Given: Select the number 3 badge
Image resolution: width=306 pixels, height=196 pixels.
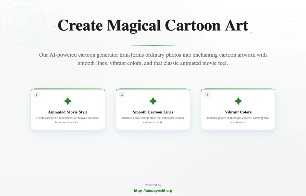Looking at the screenshot, I should (207, 95).
